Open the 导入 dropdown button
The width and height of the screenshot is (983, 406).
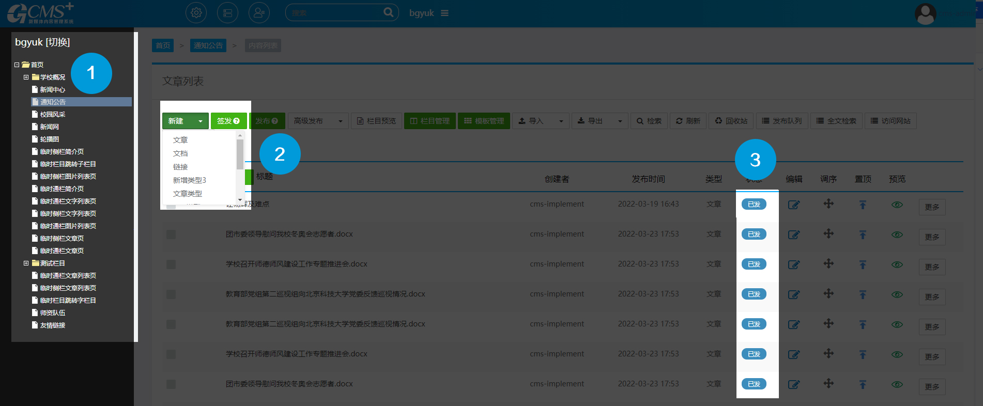(x=541, y=121)
